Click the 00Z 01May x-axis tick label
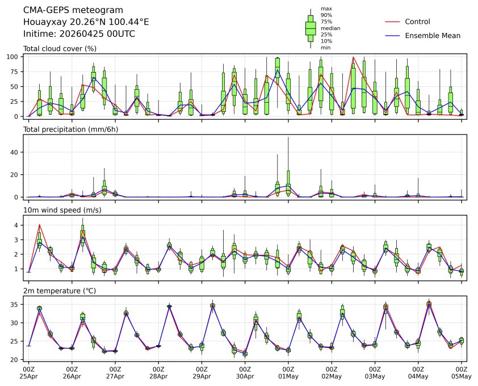This screenshot has width=478, height=386. point(288,372)
